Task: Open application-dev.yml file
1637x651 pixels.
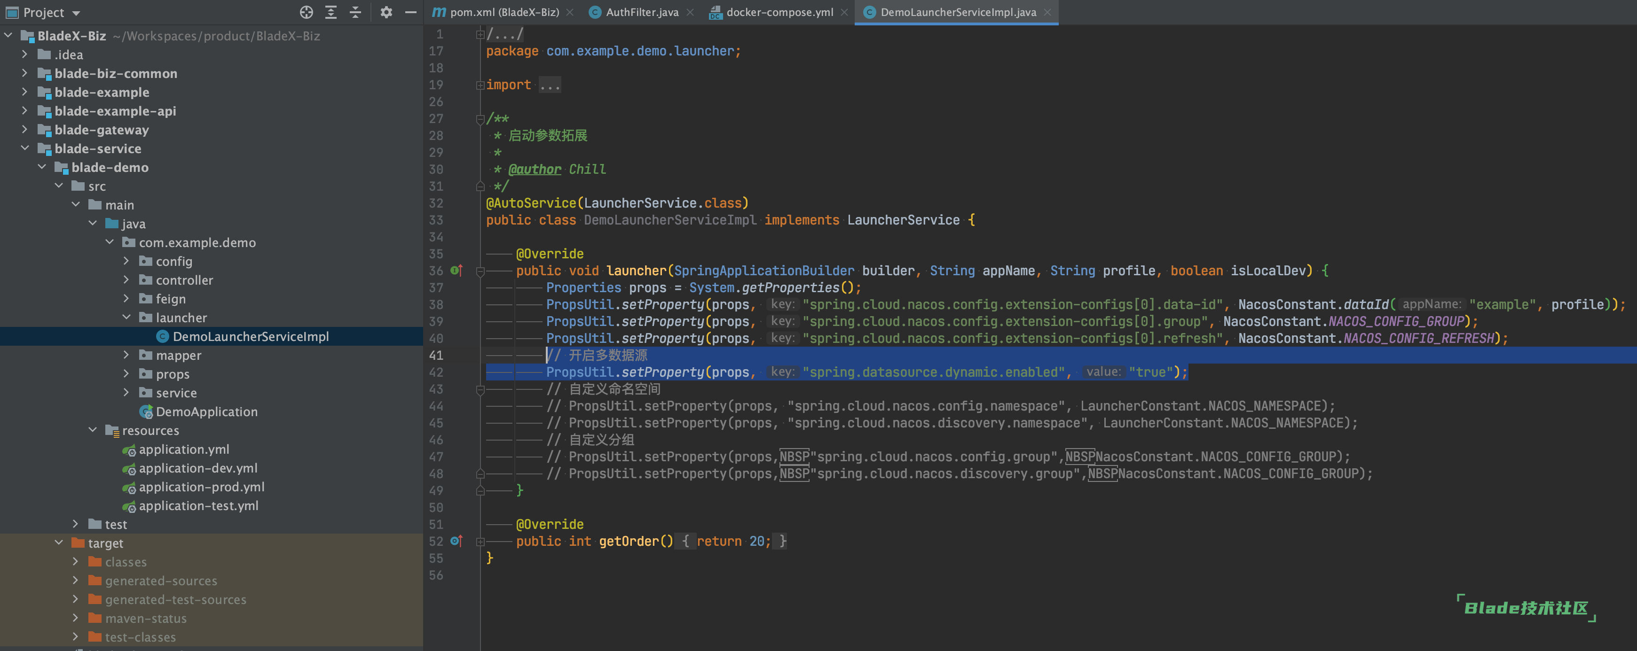Action: [197, 468]
